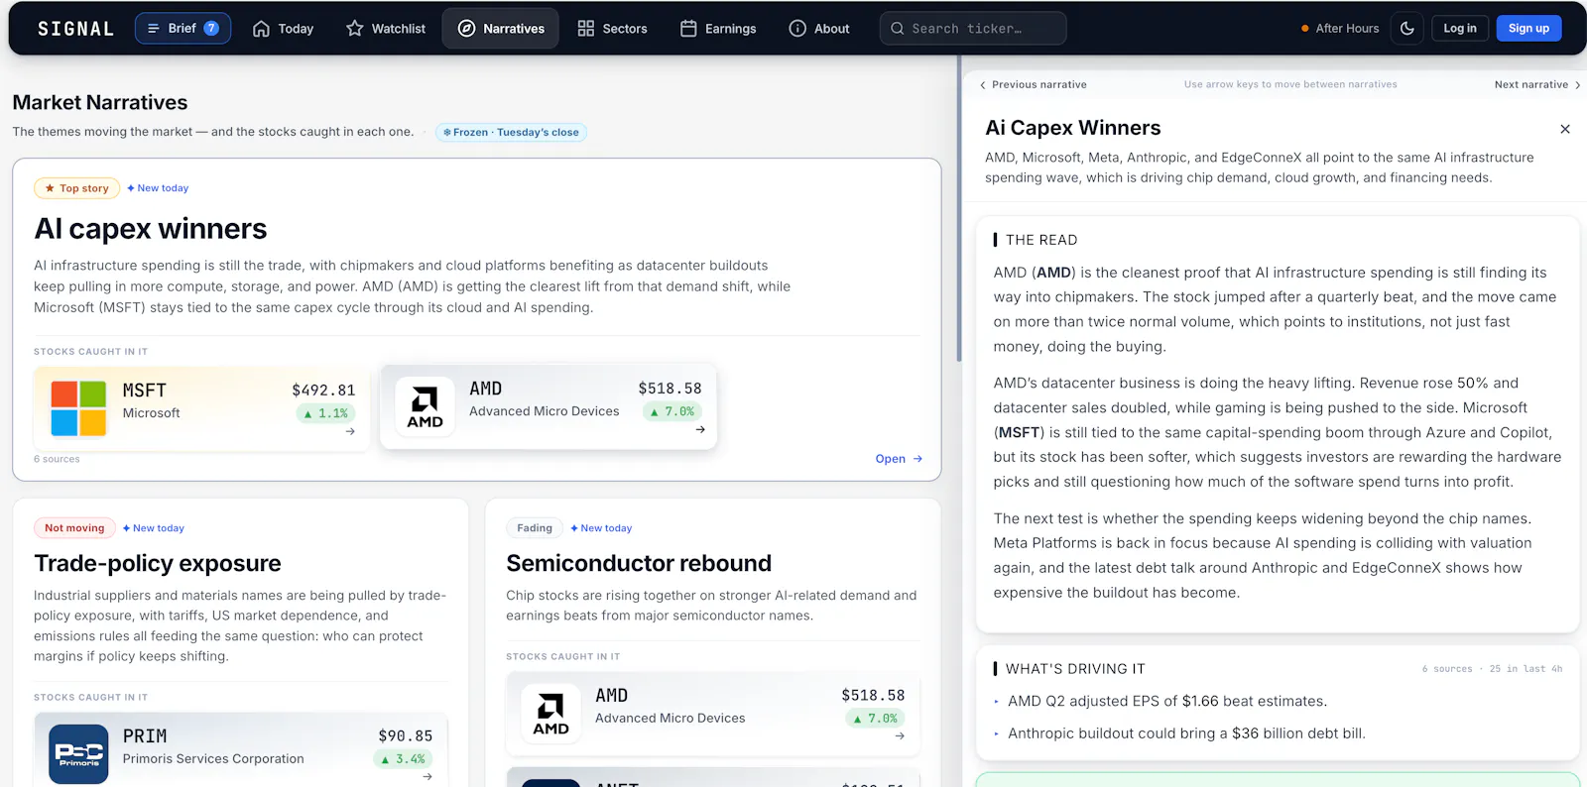The image size is (1587, 787).
Task: Click THE READ section heading
Action: pyautogui.click(x=1041, y=240)
